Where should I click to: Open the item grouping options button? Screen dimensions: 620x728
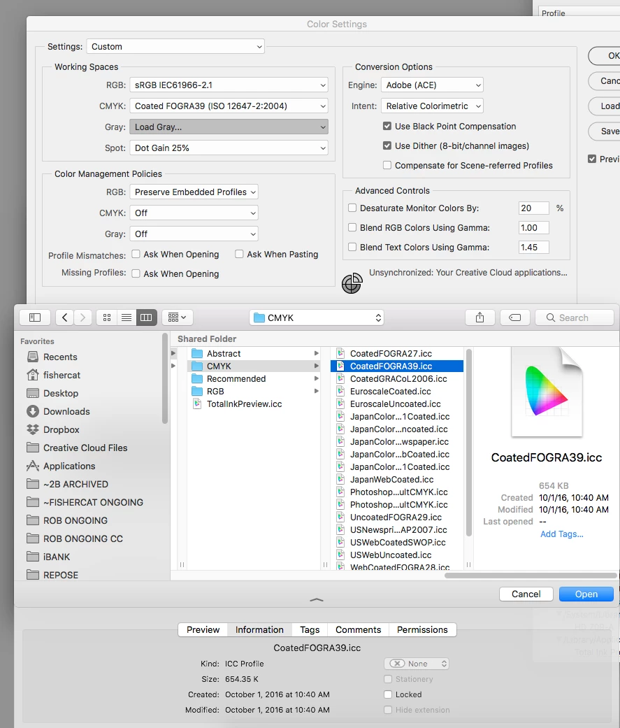(x=178, y=317)
